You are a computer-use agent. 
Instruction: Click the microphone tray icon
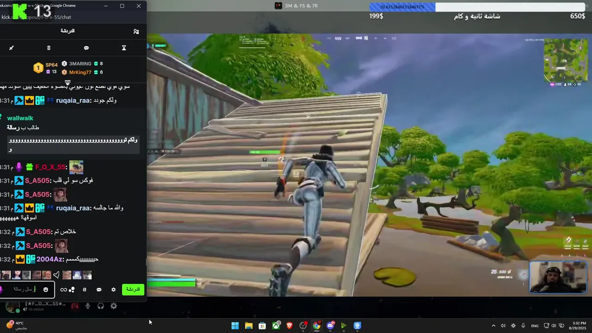pos(523,326)
